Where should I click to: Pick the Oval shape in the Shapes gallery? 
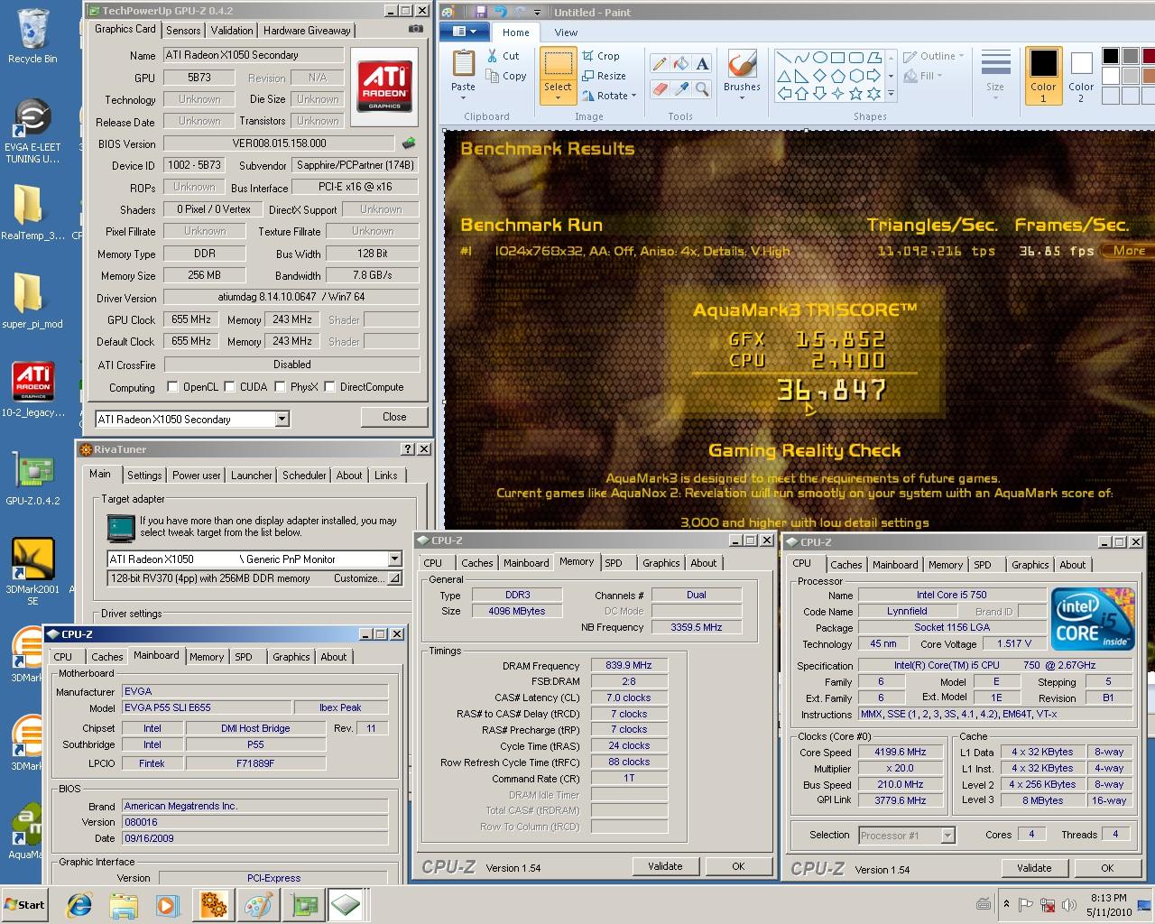[819, 57]
